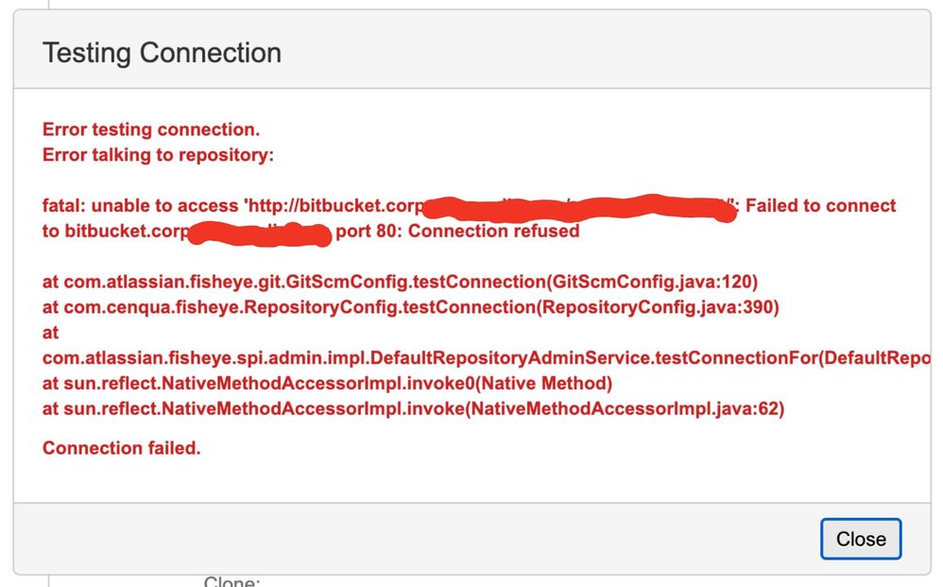Click the 'Error testing connection.' message

(x=151, y=129)
